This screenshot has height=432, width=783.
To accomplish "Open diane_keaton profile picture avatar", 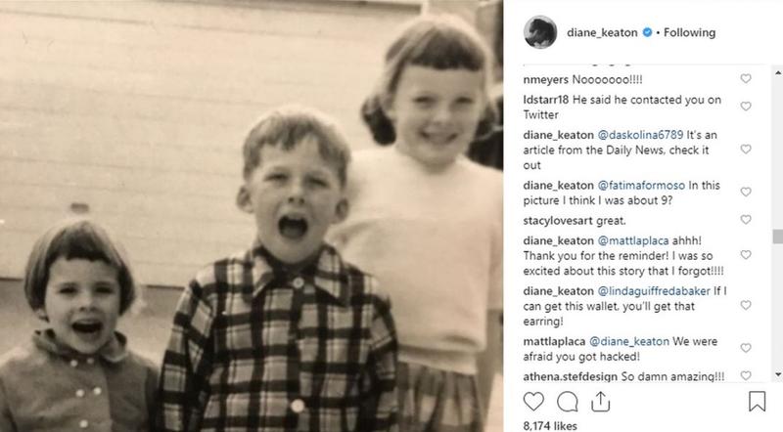I will click(540, 32).
